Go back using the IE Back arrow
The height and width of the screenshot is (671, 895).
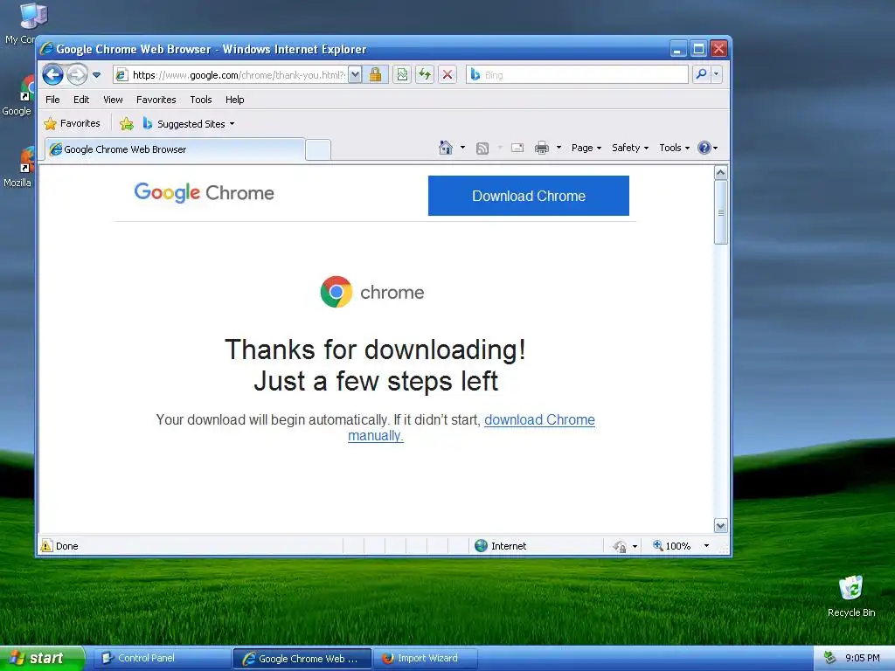pos(52,75)
